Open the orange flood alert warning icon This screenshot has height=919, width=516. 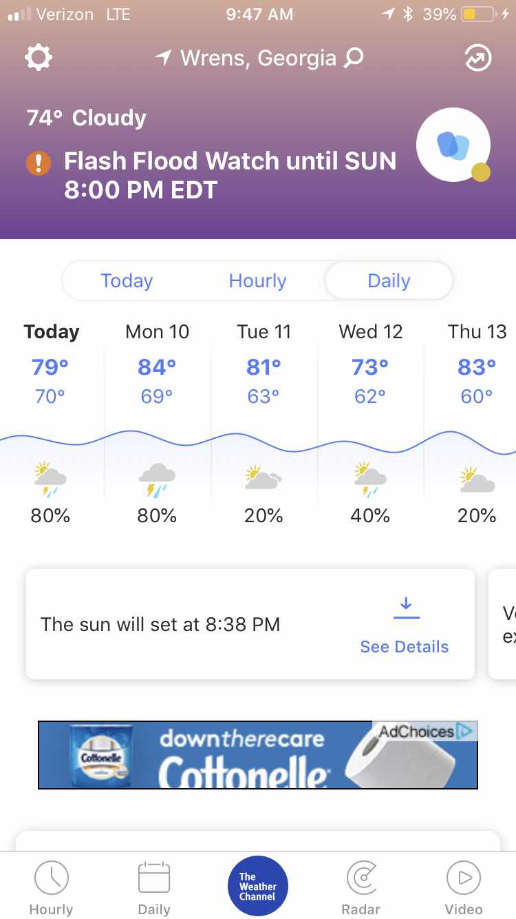pos(39,163)
